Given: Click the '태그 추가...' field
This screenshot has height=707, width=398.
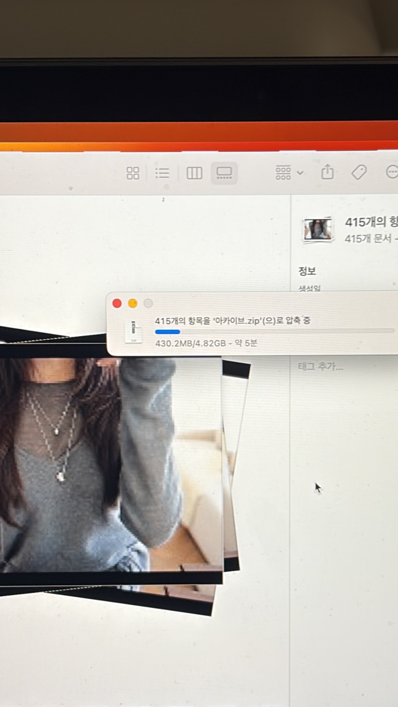Looking at the screenshot, I should pos(320,367).
